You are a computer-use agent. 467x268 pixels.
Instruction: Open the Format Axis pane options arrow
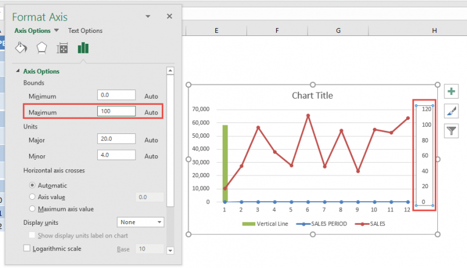[148, 16]
